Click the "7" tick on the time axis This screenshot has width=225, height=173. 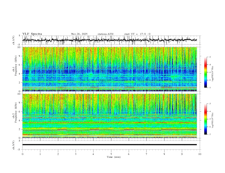point(147,154)
